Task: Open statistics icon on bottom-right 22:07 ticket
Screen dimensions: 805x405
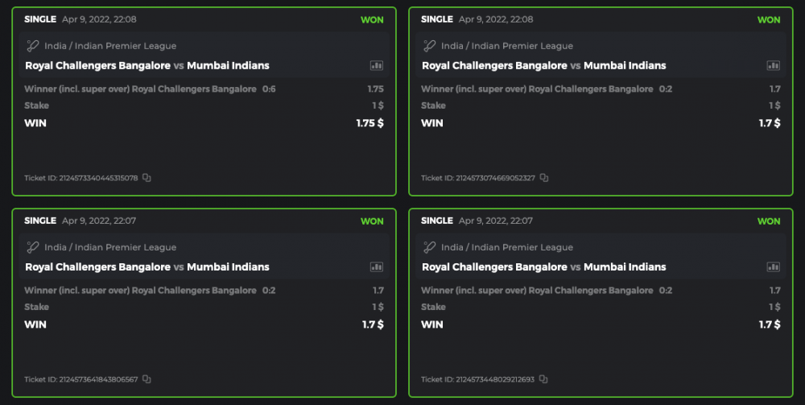Action: pos(774,267)
